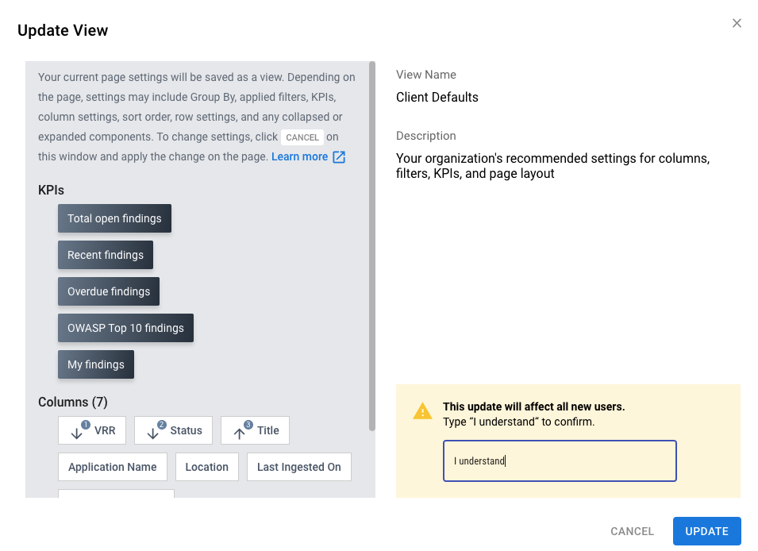Click the CANCEL button at the bottom

[x=632, y=530]
